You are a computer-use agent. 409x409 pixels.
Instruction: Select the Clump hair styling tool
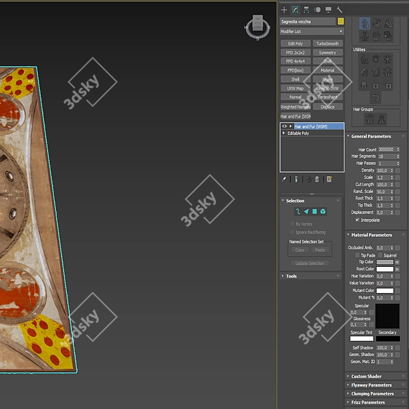pos(364,36)
